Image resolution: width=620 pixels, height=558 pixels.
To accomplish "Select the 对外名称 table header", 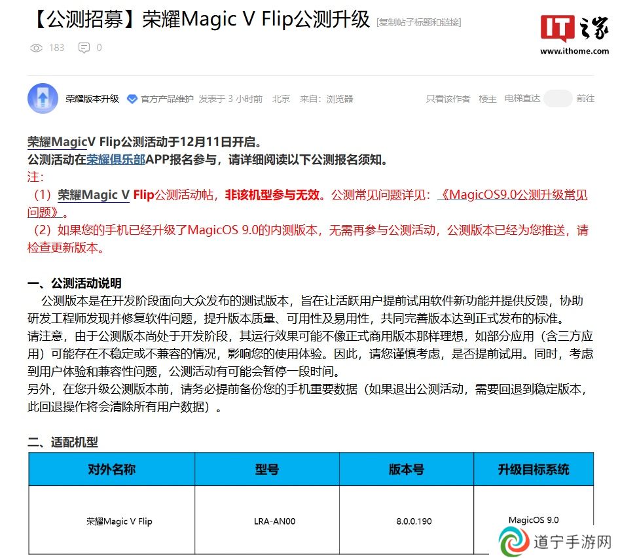I will (x=111, y=469).
